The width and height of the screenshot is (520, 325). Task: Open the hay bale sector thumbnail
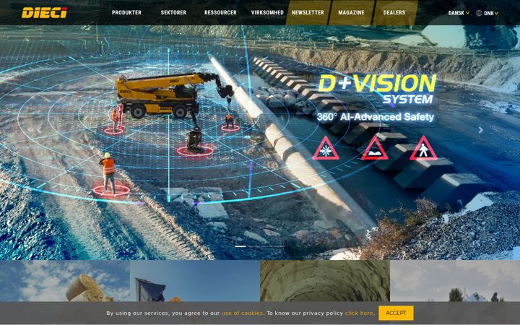pos(65,281)
